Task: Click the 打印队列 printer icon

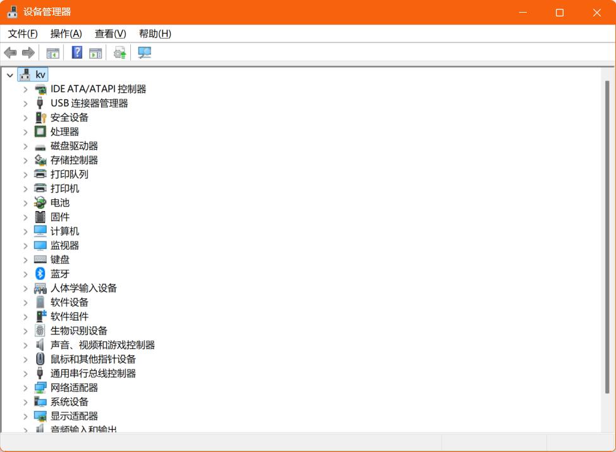Action: tap(40, 174)
